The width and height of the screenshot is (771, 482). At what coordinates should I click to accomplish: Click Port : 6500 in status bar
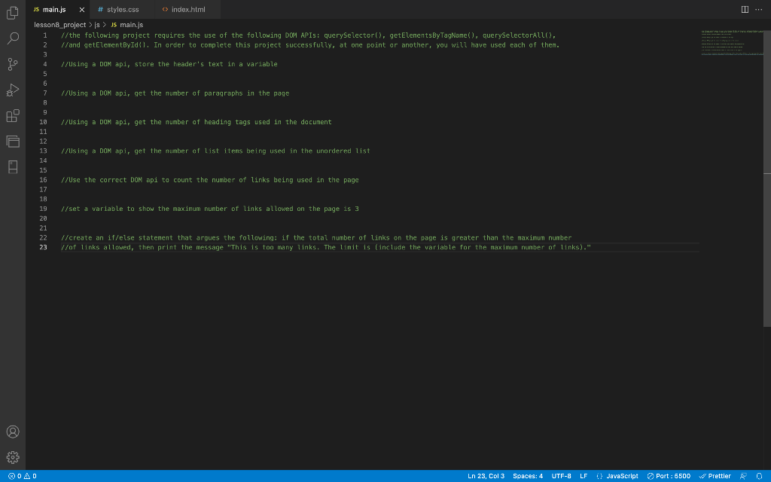tap(669, 476)
